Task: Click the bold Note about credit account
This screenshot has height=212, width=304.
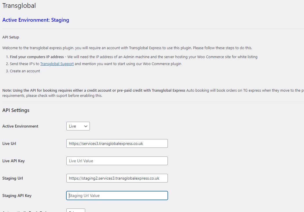Action: tap(94, 90)
